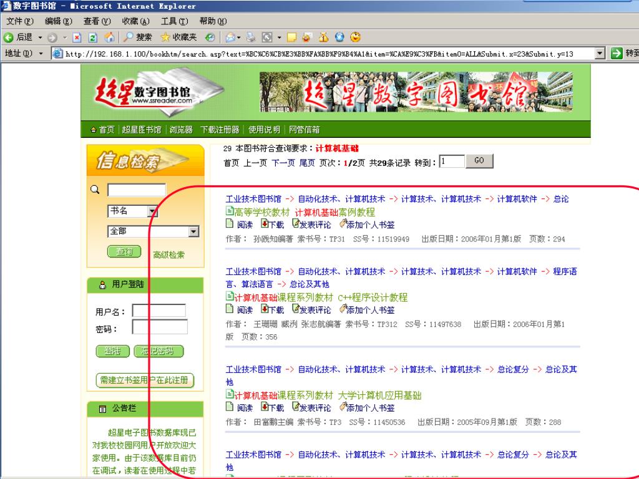Click the Forward arrow icon in toolbar
This screenshot has width=639, height=479.
point(52,38)
